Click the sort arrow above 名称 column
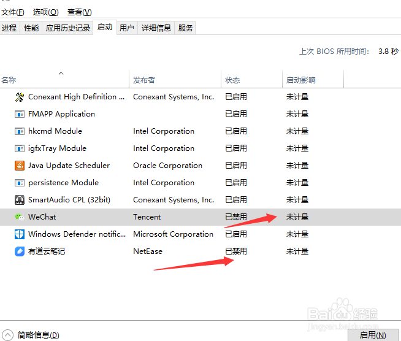The width and height of the screenshot is (401, 341). click(x=61, y=74)
